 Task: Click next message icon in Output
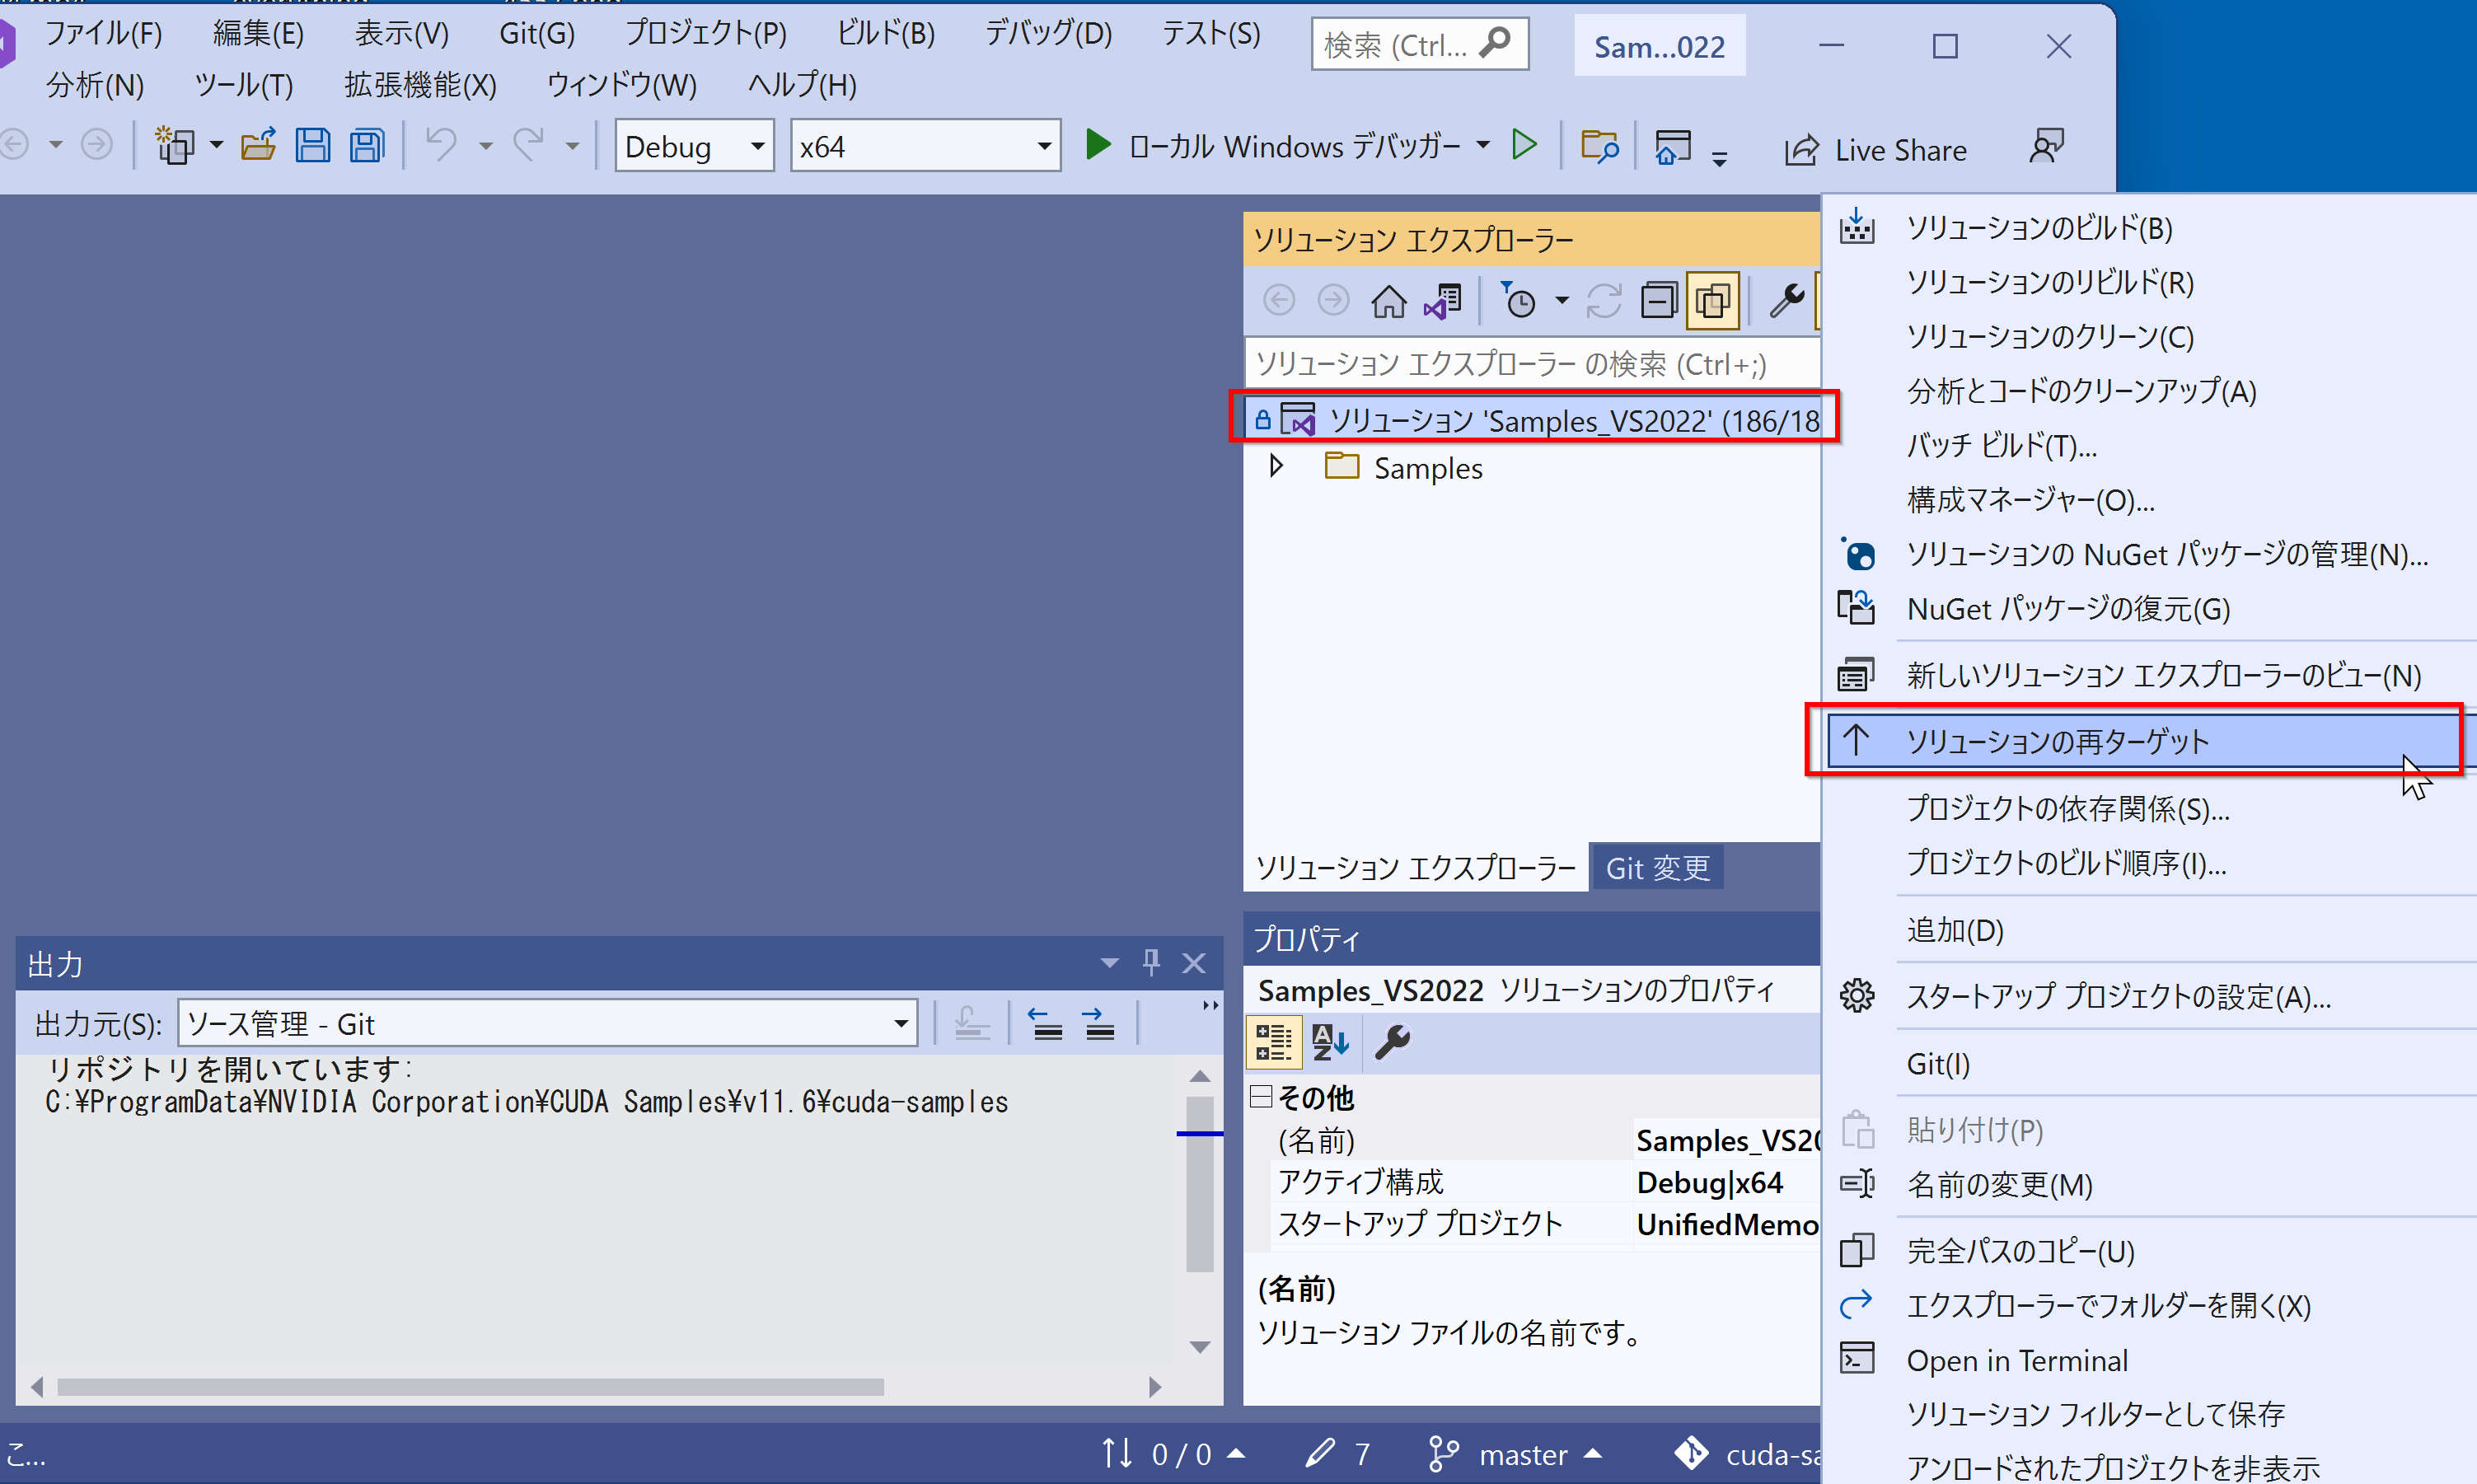1099,1024
